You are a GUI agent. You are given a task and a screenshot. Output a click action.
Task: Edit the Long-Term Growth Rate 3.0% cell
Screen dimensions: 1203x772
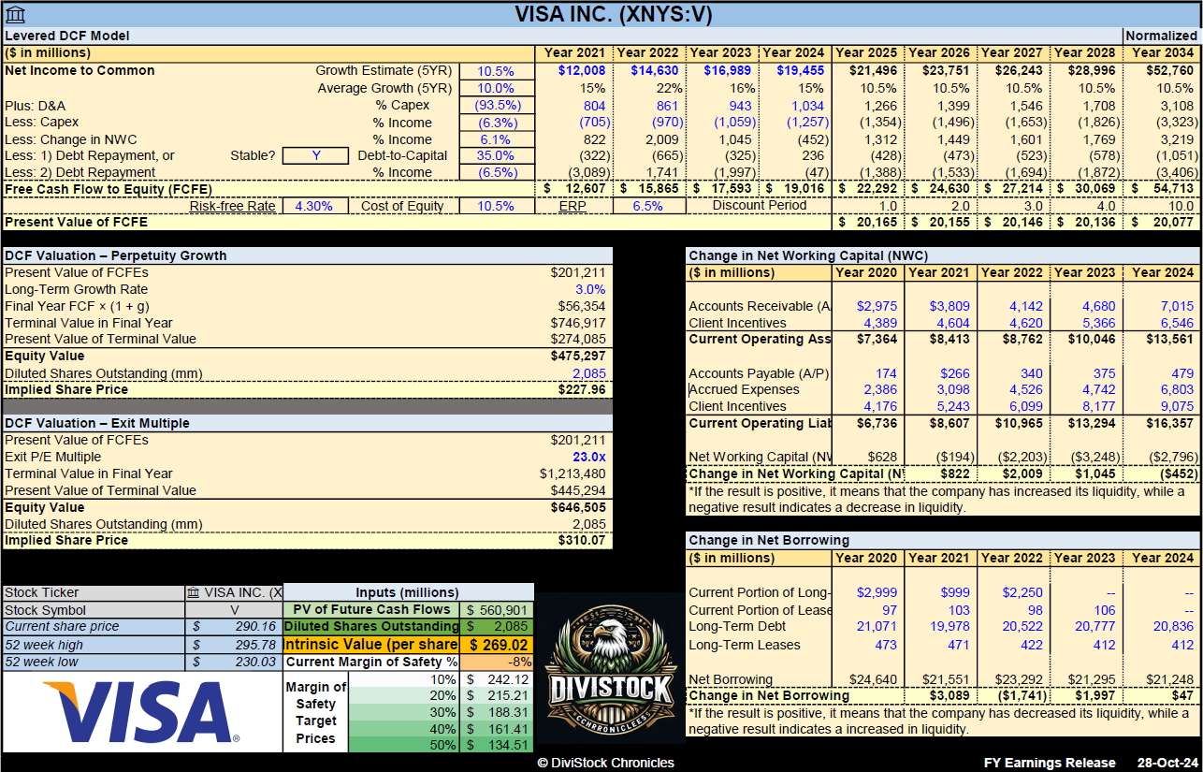tap(590, 289)
